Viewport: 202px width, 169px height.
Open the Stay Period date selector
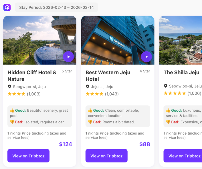pos(56,7)
